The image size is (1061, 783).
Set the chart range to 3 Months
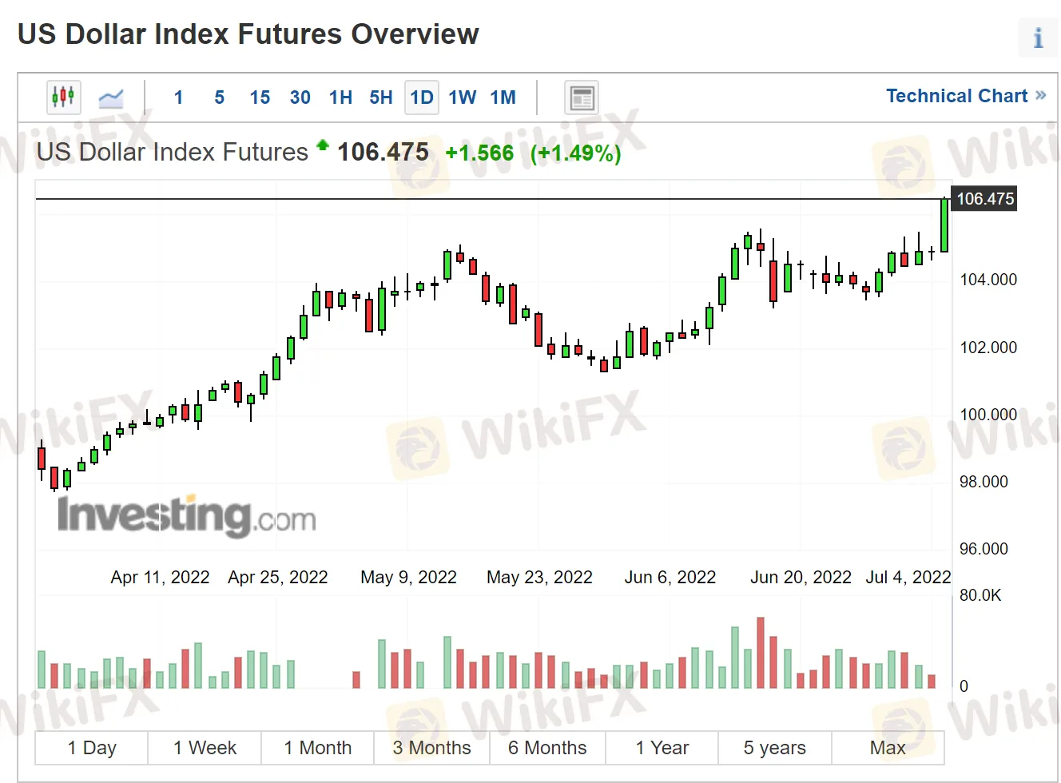(431, 748)
